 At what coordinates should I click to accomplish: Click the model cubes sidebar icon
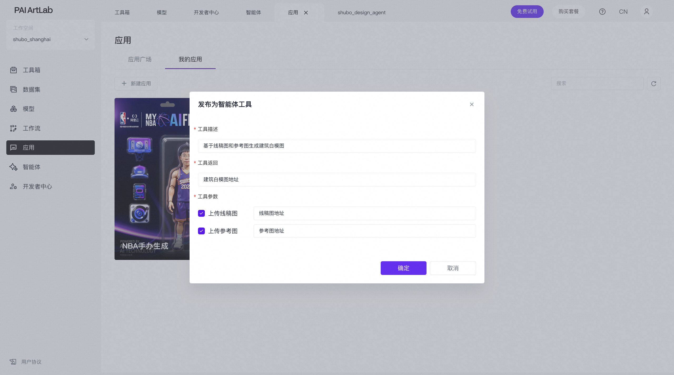(13, 109)
